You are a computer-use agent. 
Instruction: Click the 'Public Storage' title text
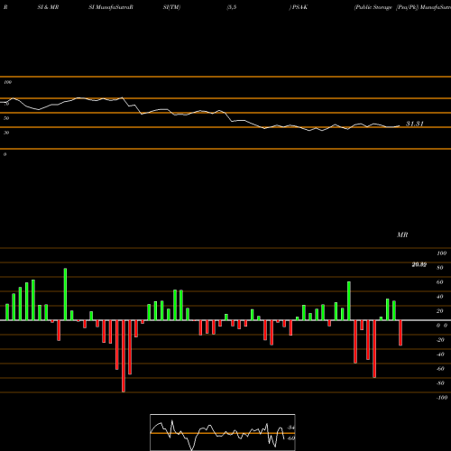[373, 7]
